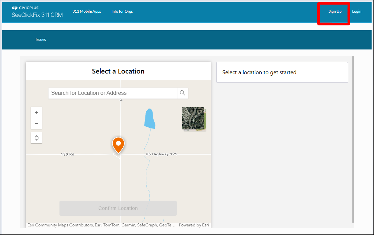The image size is (374, 235).
Task: Click the Confirm Location button
Action: (118, 208)
